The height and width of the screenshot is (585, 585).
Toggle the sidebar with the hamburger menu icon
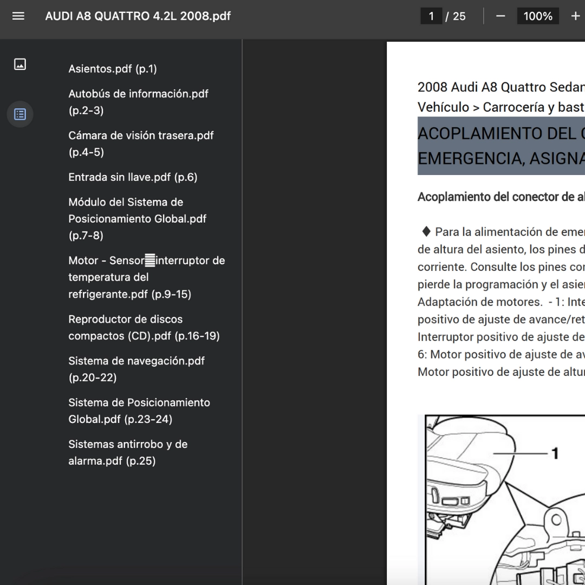18,16
